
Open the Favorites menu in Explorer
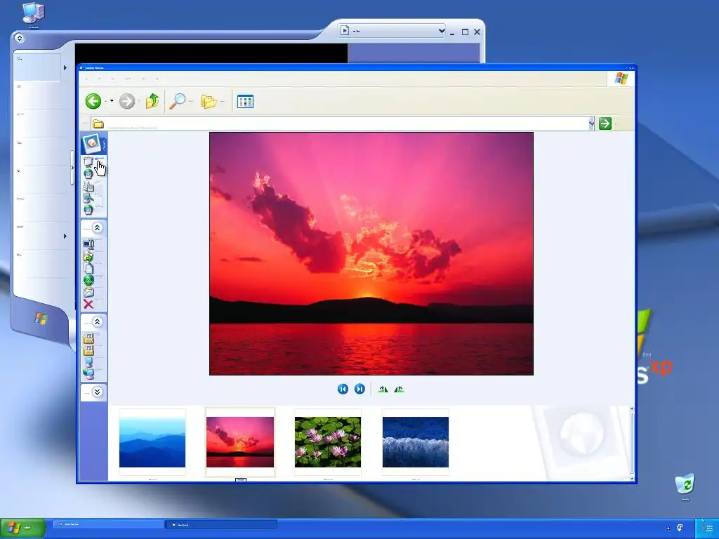[x=128, y=79]
